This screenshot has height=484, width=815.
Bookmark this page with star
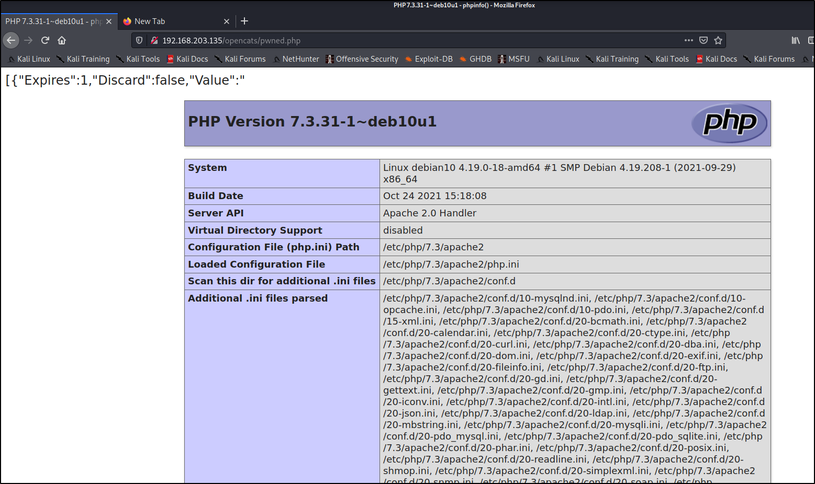pyautogui.click(x=718, y=40)
